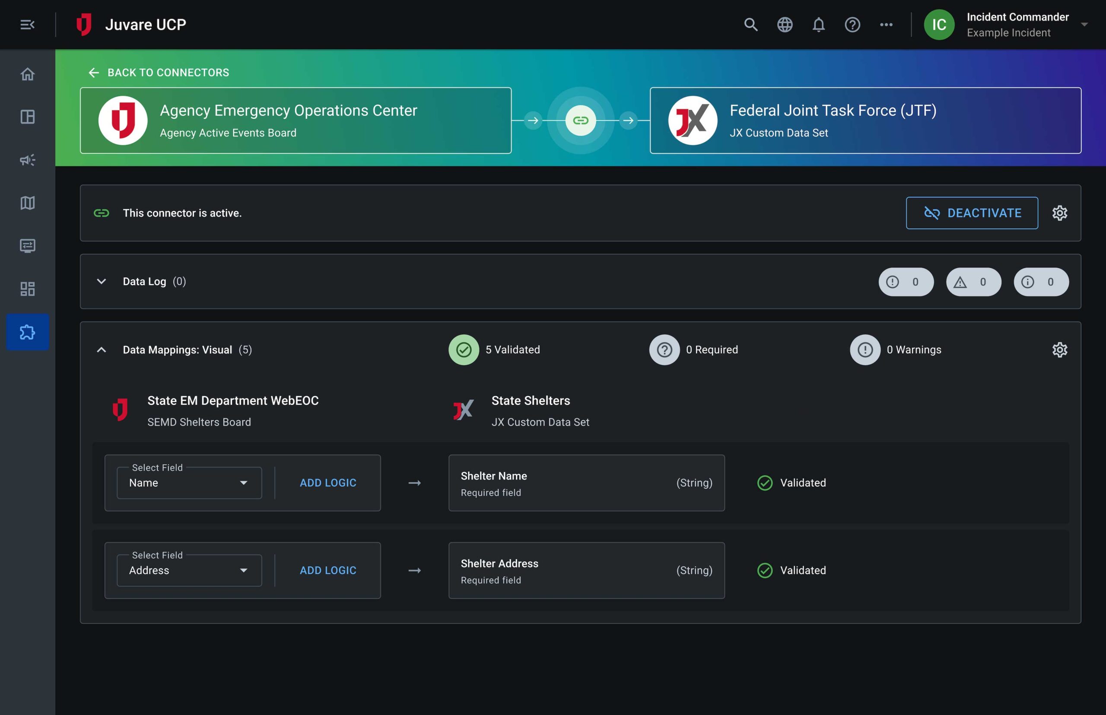Image resolution: width=1106 pixels, height=715 pixels.
Task: Open the Address Select Field dropdown
Action: (x=189, y=571)
